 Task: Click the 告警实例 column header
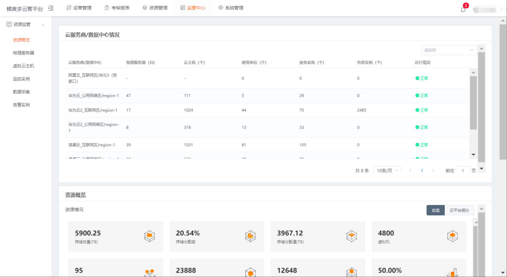tap(369, 63)
